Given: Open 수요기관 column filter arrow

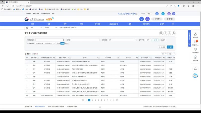Looking at the screenshot, I should click(x=137, y=58).
